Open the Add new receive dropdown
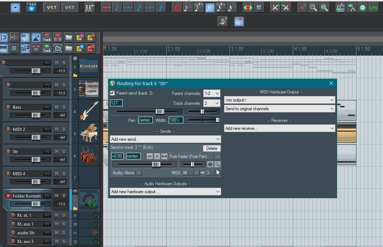 (279, 128)
